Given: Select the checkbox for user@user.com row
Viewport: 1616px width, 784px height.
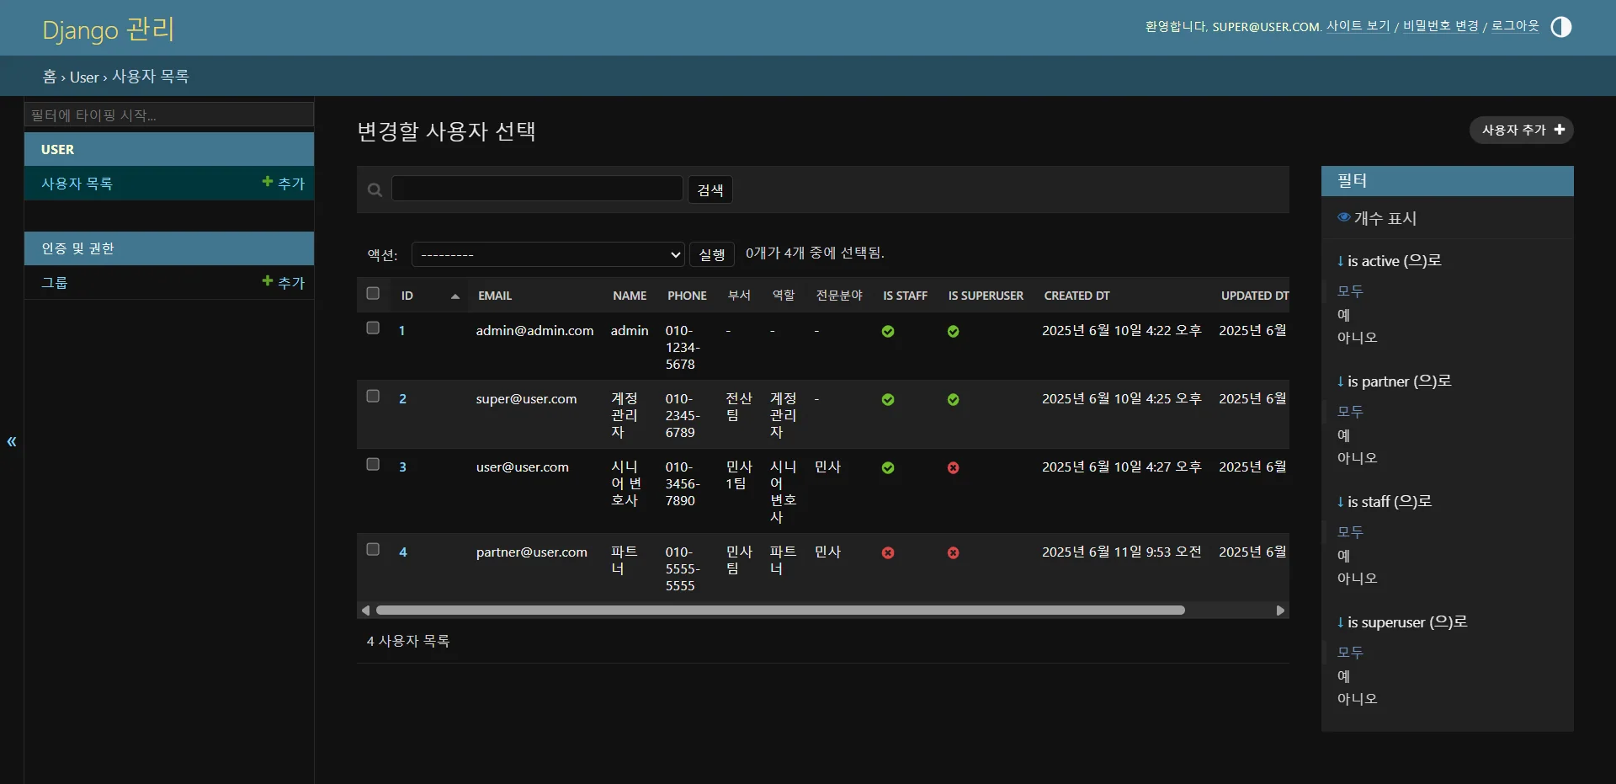Looking at the screenshot, I should 373,465.
